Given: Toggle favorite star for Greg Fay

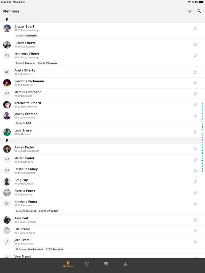Looking at the screenshot, I should [x=195, y=182].
